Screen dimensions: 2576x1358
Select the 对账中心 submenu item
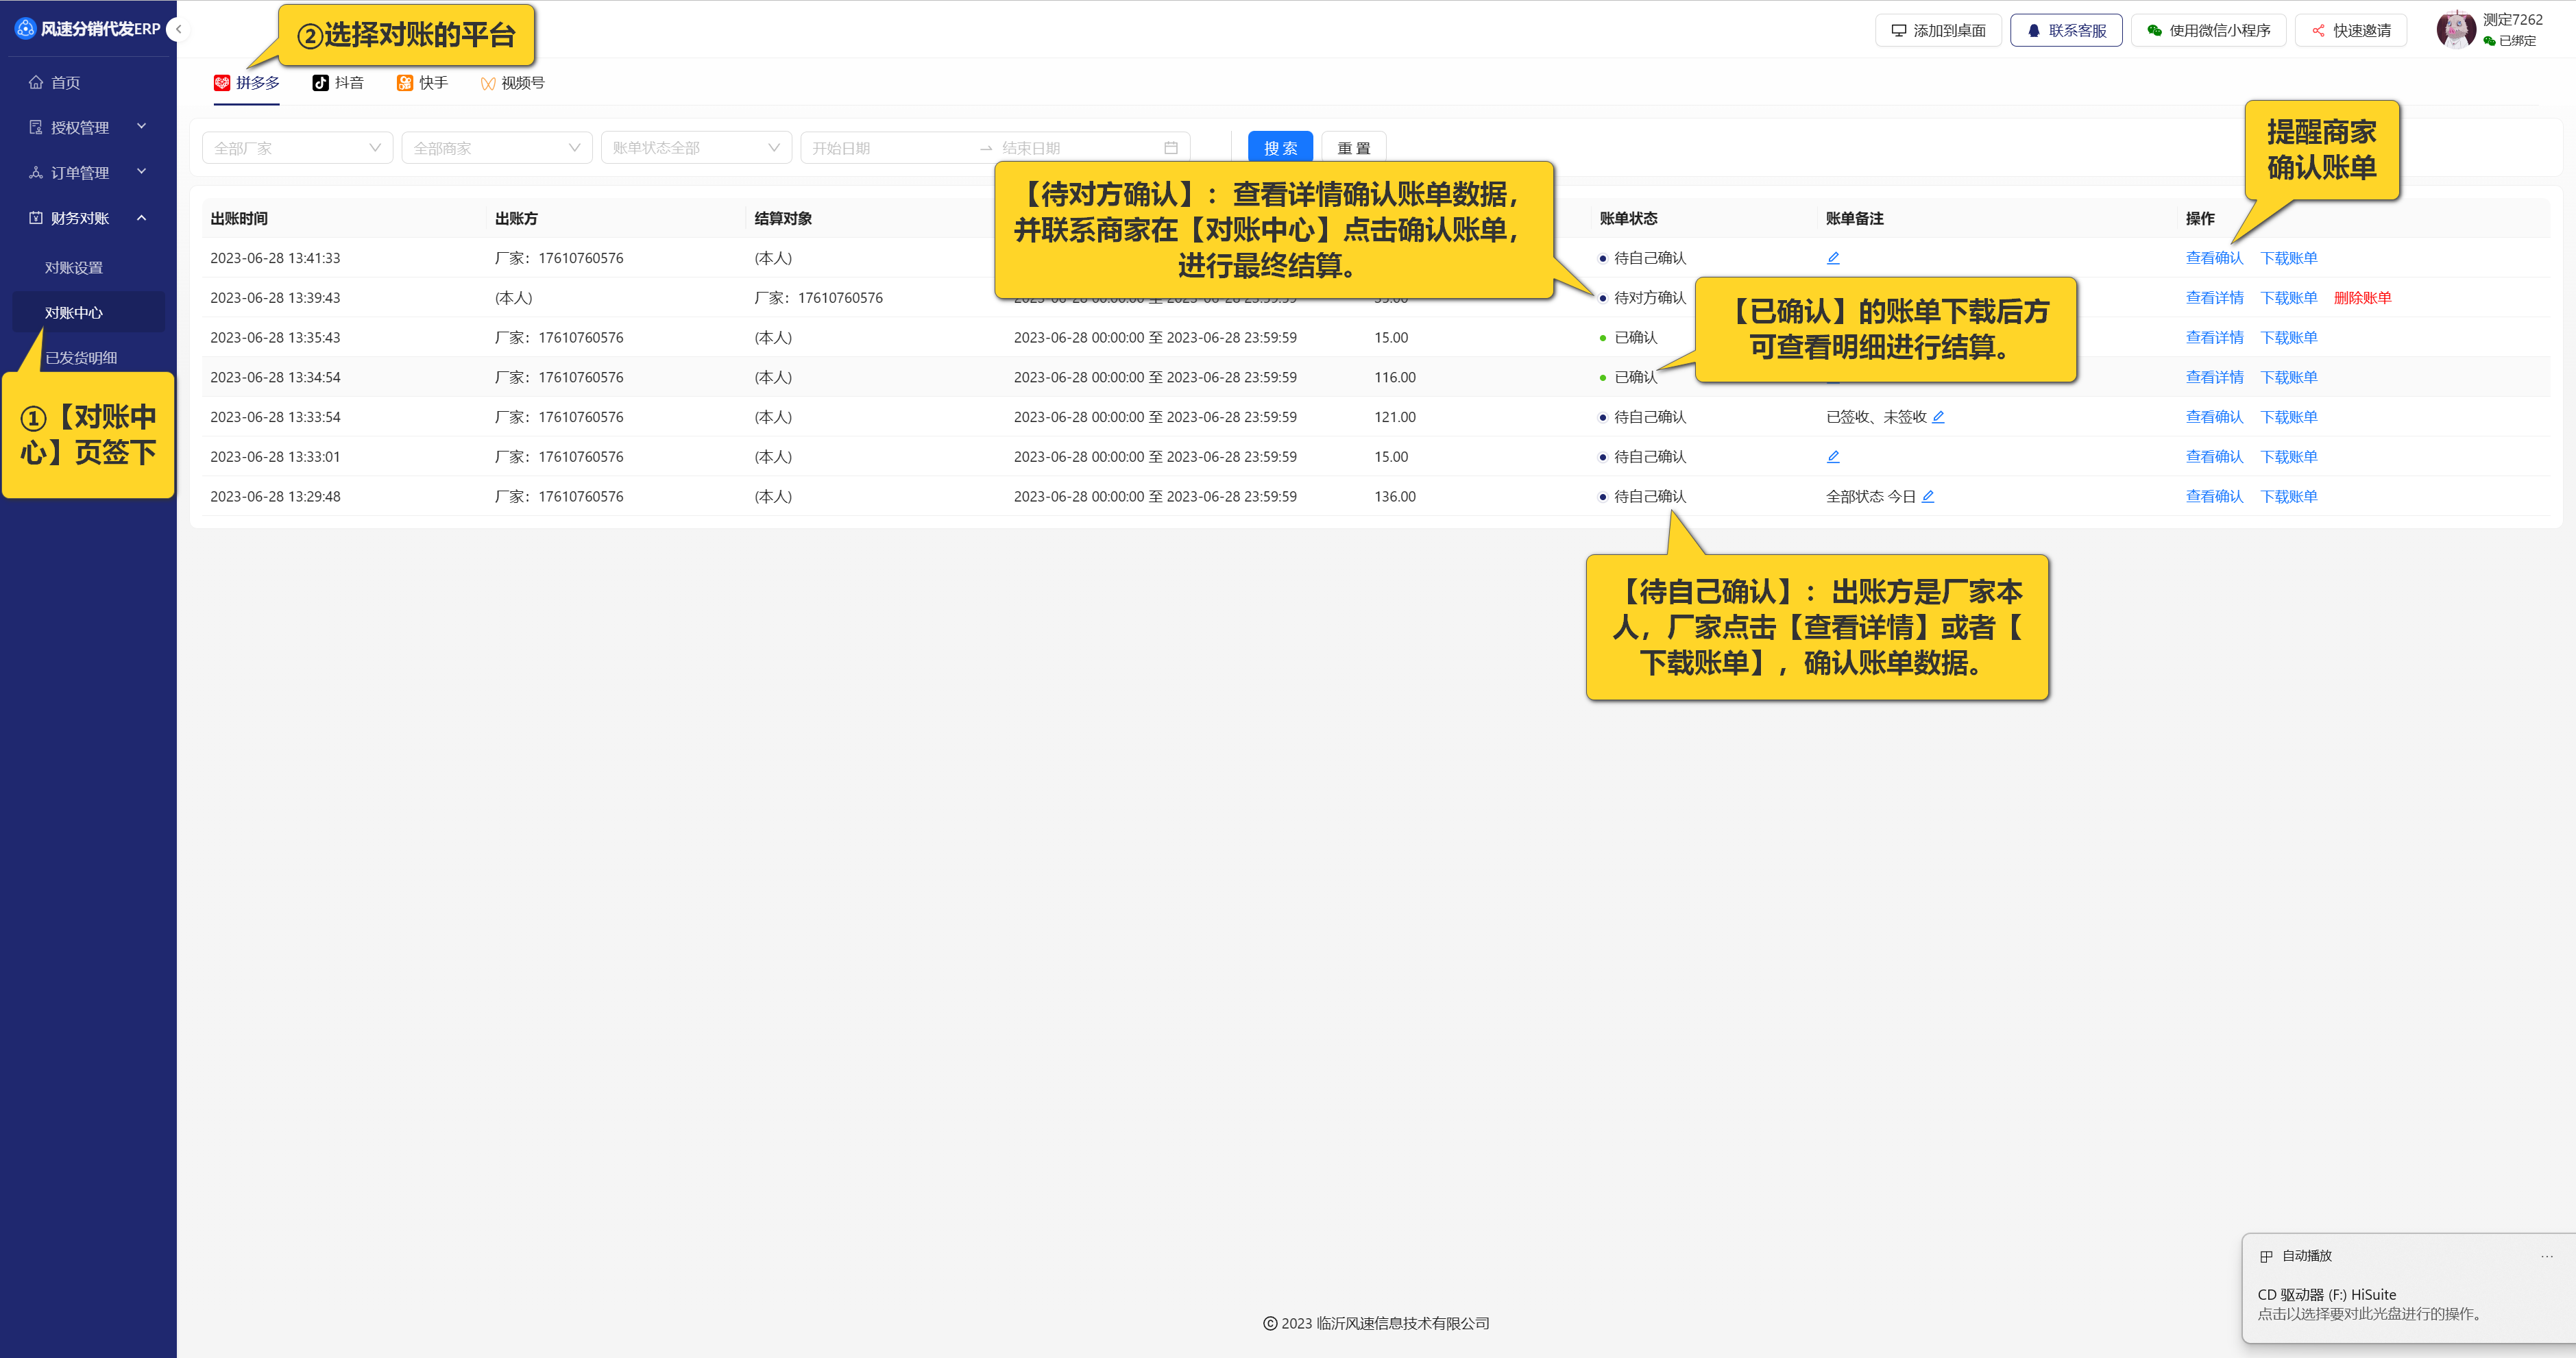pos(88,312)
